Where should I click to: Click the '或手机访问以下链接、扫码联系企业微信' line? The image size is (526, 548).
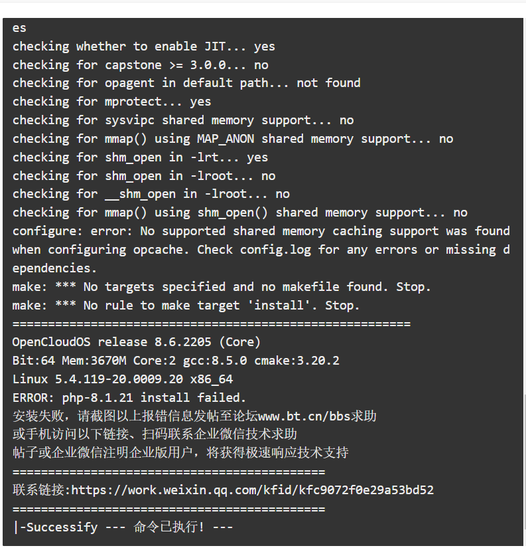155,434
